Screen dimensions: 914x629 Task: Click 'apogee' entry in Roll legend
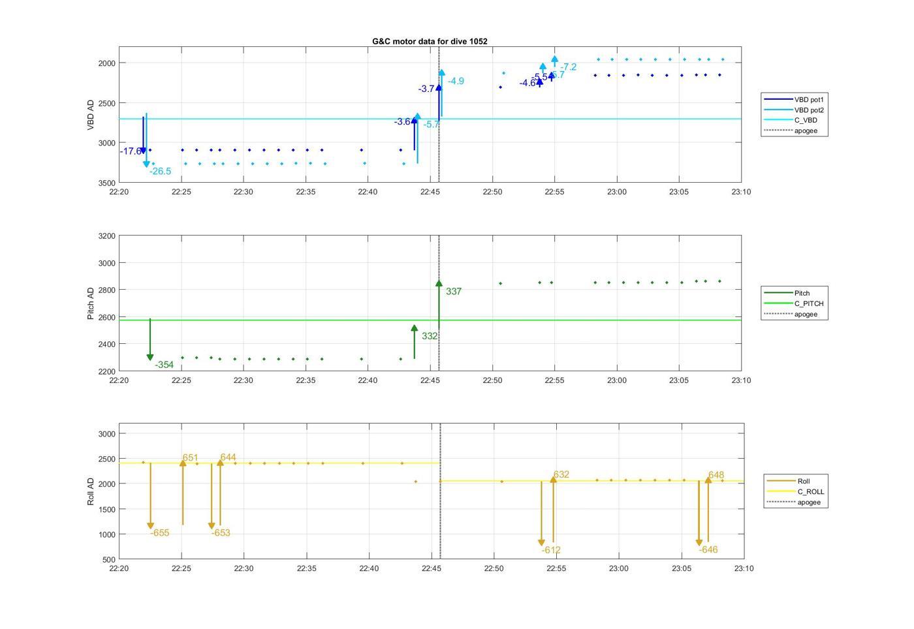click(793, 502)
